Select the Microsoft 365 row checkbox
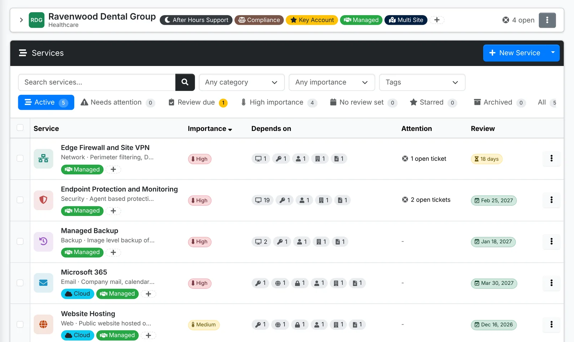The height and width of the screenshot is (342, 574). [x=20, y=283]
